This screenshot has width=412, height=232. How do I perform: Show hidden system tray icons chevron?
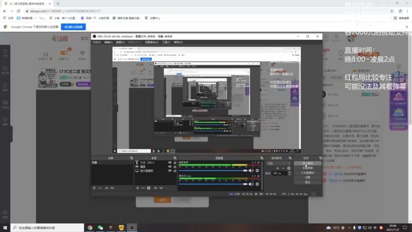pos(349,228)
